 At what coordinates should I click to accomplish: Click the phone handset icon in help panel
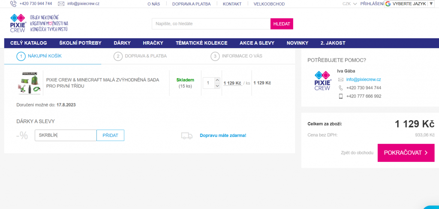(x=341, y=88)
